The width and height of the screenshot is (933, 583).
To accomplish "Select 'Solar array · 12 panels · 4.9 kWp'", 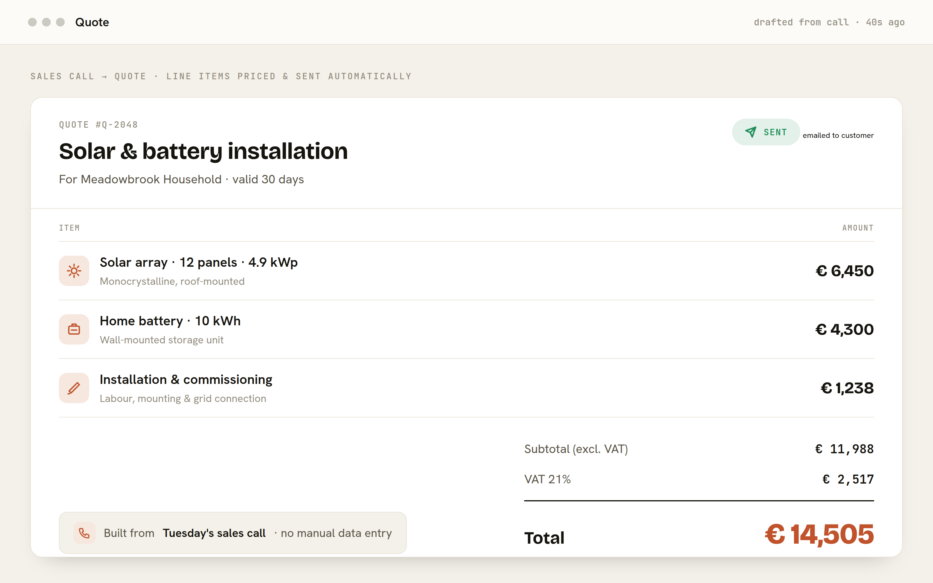I will point(199,262).
